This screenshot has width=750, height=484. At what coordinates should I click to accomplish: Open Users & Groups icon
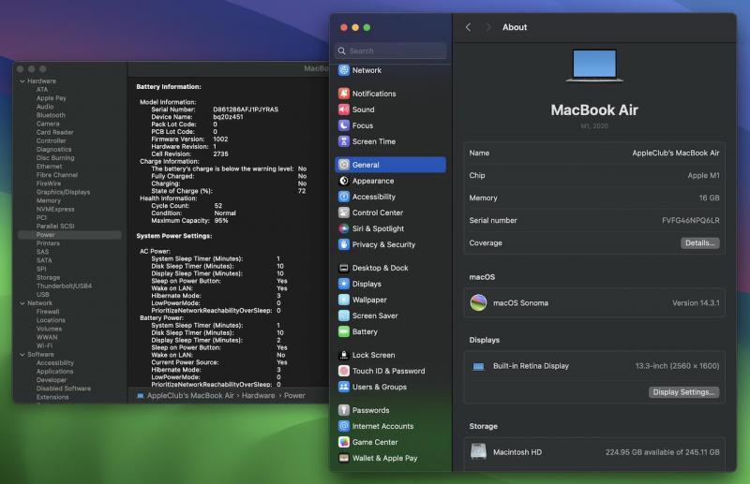click(x=343, y=387)
